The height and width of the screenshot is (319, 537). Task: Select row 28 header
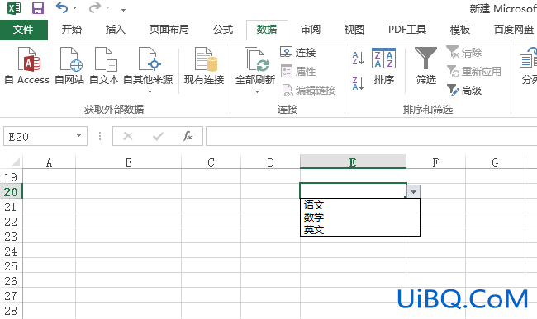(11, 311)
